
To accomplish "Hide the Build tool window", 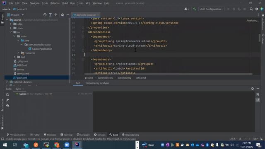I will pyautogui.click(x=258, y=89).
